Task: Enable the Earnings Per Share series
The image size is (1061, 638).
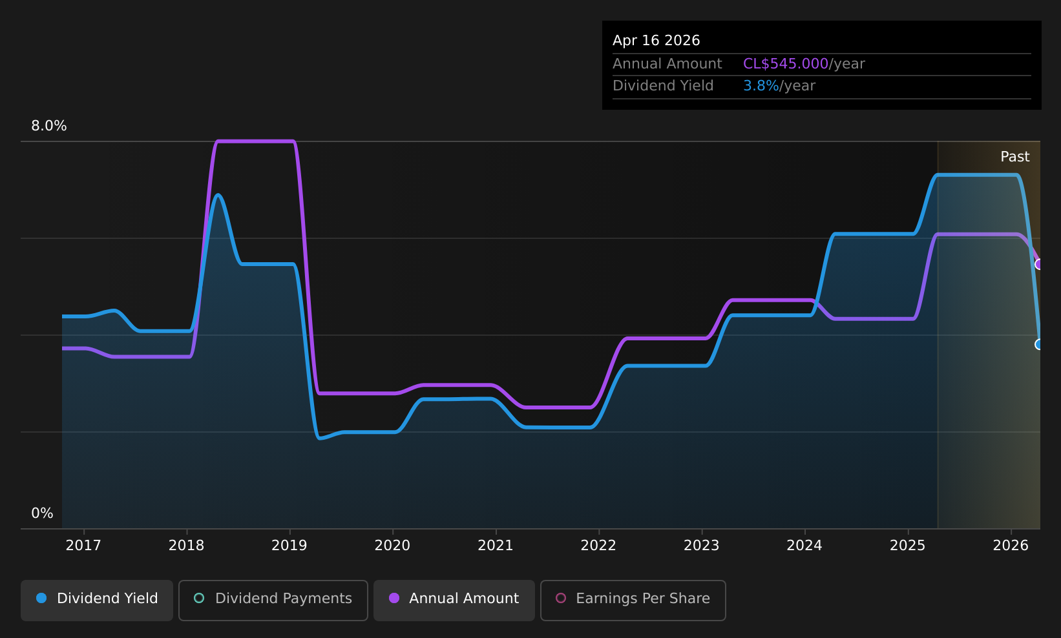Action: tap(633, 600)
